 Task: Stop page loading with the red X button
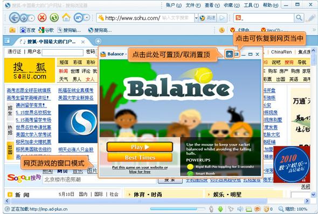click(x=42, y=18)
